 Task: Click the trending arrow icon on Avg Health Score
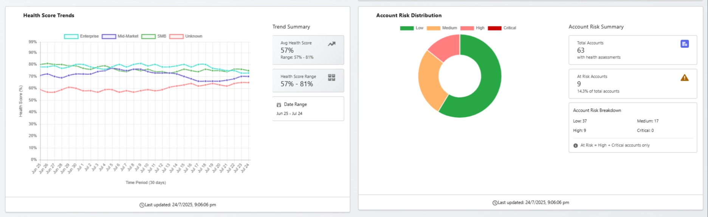[332, 44]
